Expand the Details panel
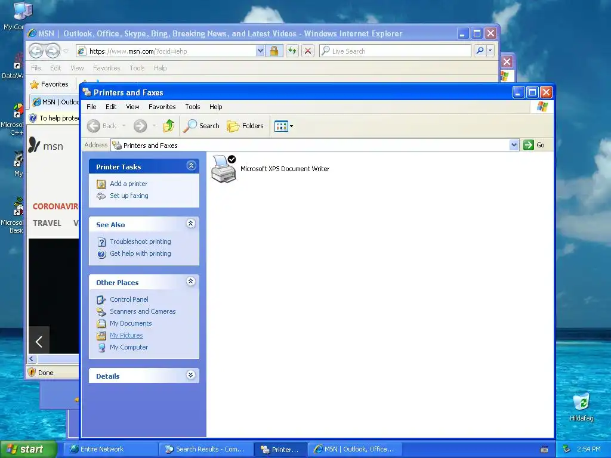Viewport: 611px width, 458px height. (190, 375)
